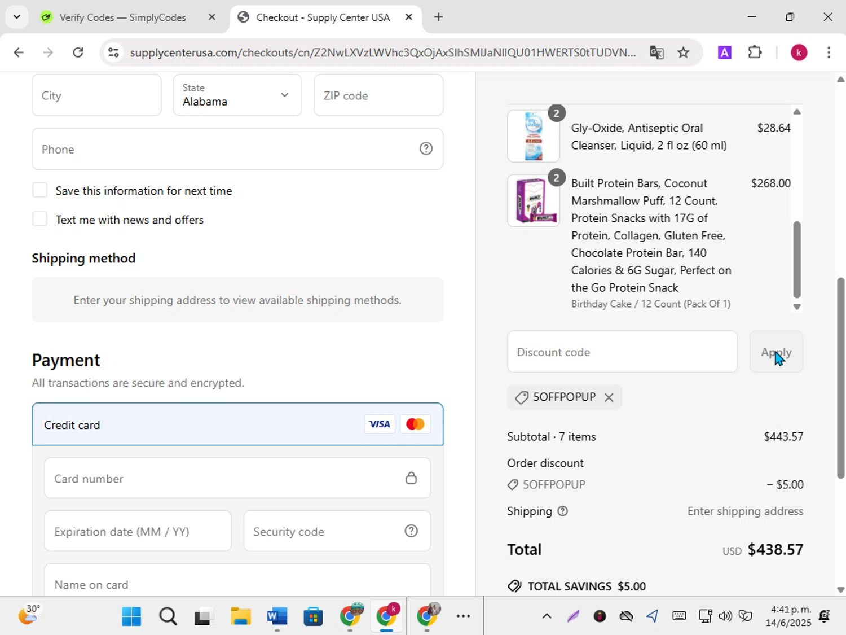
Task: Click the browser forward arrow
Action: (x=48, y=52)
